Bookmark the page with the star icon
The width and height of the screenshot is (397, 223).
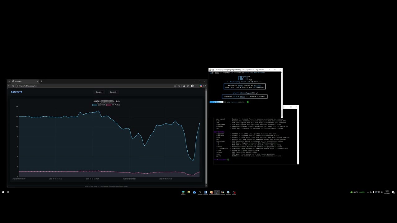point(175,86)
